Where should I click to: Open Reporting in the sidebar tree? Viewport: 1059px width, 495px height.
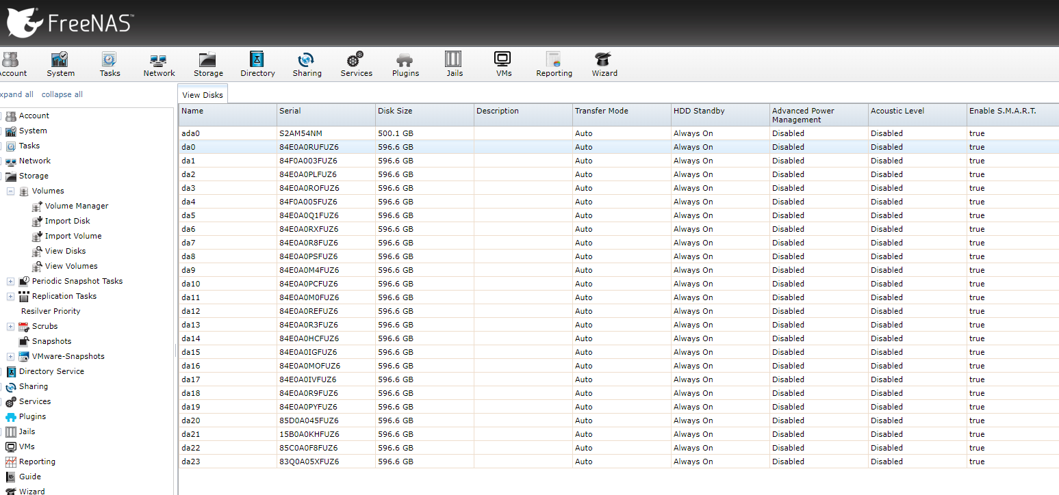(x=37, y=461)
